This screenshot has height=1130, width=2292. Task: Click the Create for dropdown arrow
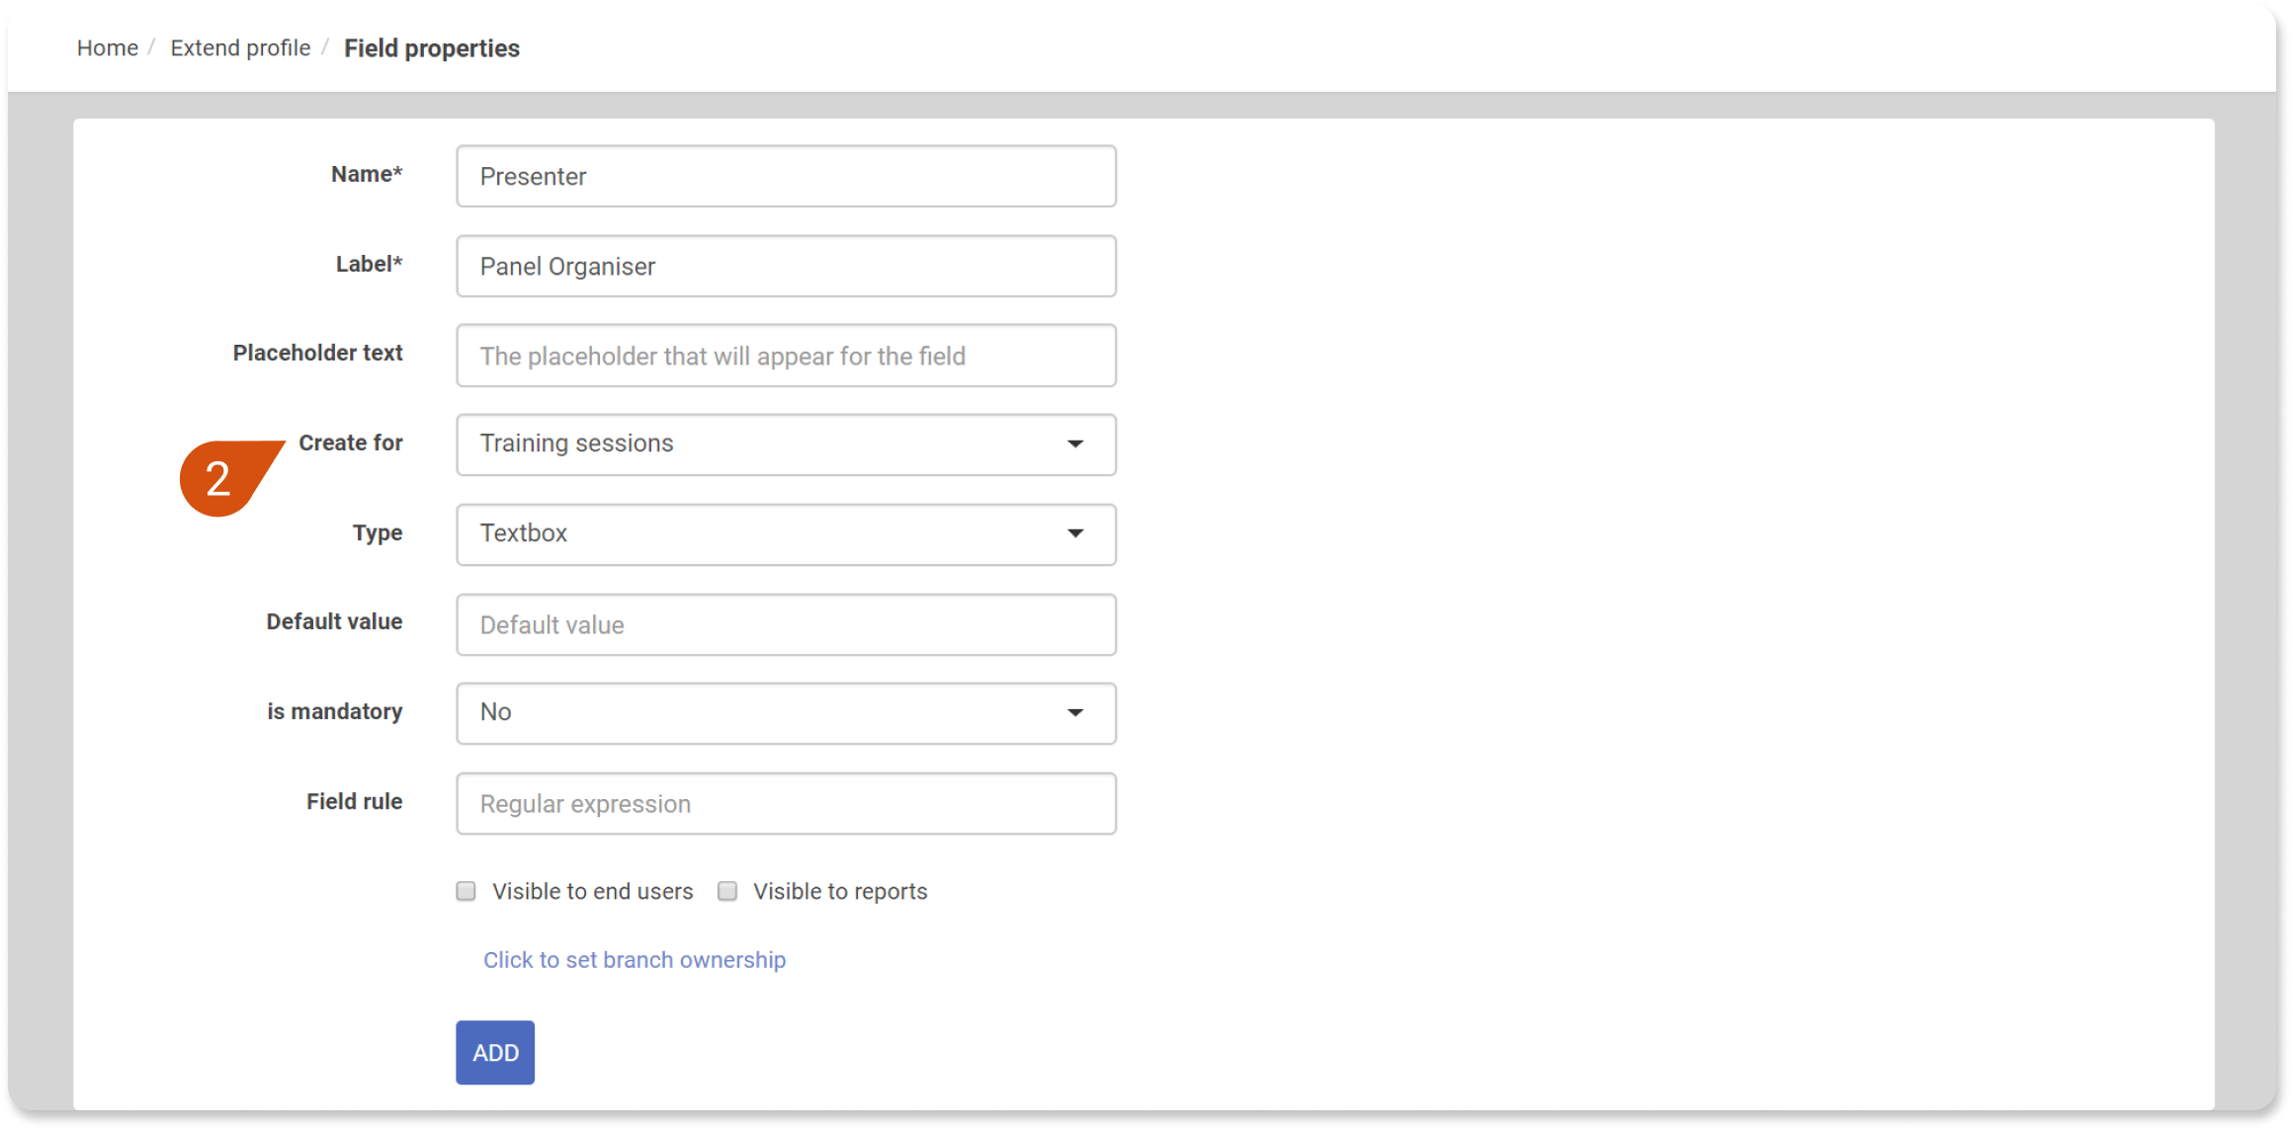[1075, 444]
